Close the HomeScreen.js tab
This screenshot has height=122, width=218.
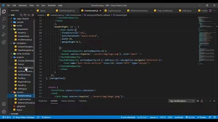[100, 11]
